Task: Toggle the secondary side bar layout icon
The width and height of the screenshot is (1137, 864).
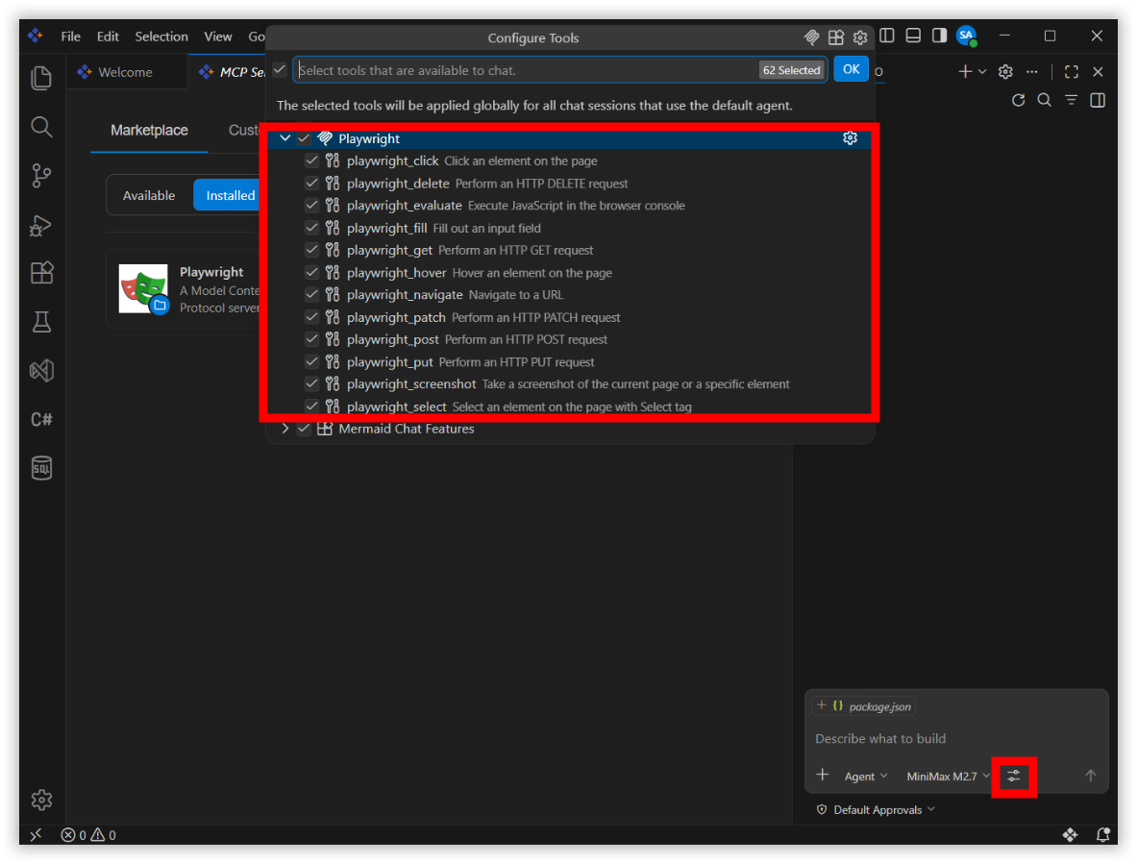Action: (939, 35)
